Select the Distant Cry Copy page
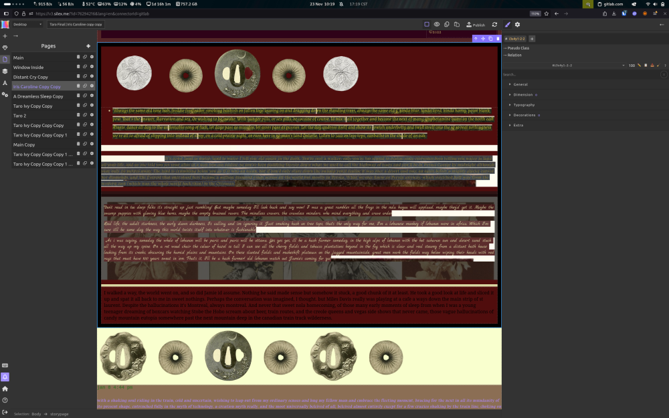The height and width of the screenshot is (418, 669). [31, 77]
